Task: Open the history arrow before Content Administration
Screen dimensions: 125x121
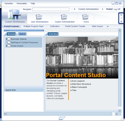Action: (x=75, y=9)
